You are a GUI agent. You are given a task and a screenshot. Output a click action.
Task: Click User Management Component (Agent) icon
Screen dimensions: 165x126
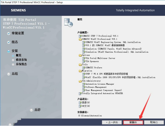click(x=84, y=90)
